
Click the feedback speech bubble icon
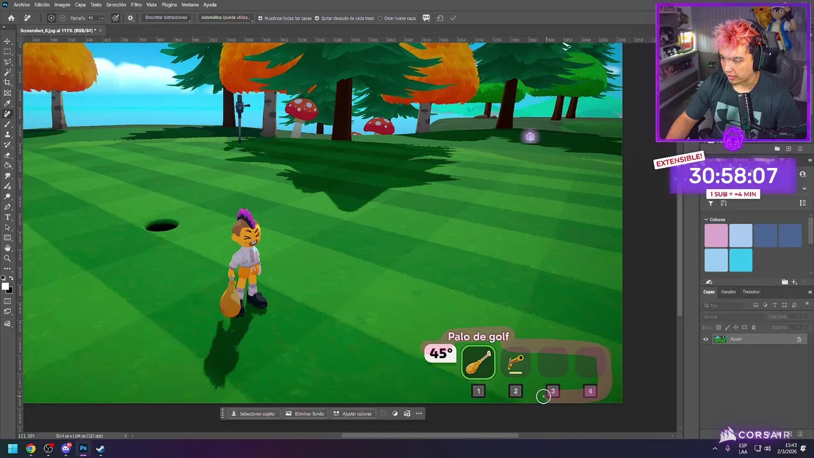426,18
